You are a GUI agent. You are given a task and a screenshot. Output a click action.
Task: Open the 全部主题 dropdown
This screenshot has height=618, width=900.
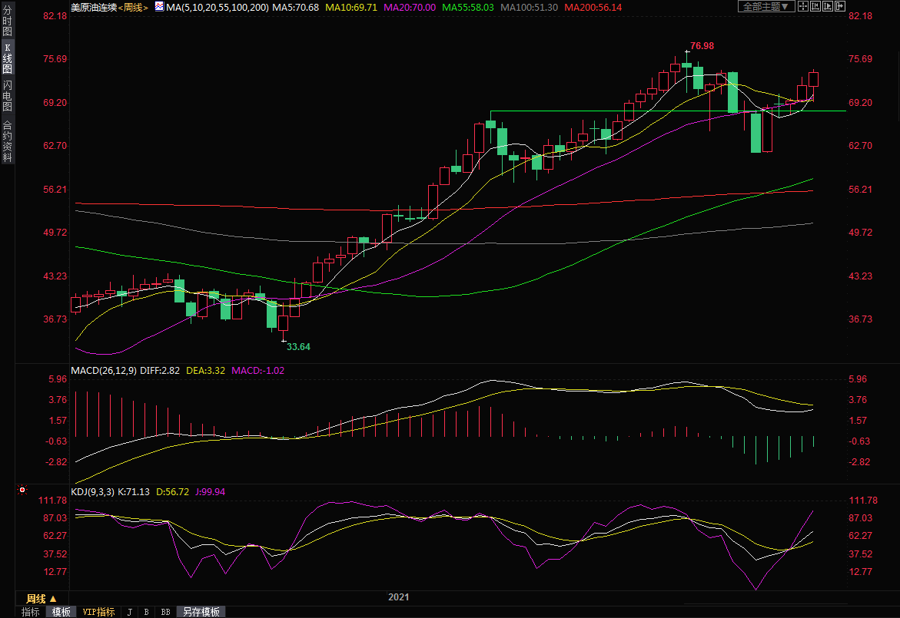pyautogui.click(x=765, y=6)
